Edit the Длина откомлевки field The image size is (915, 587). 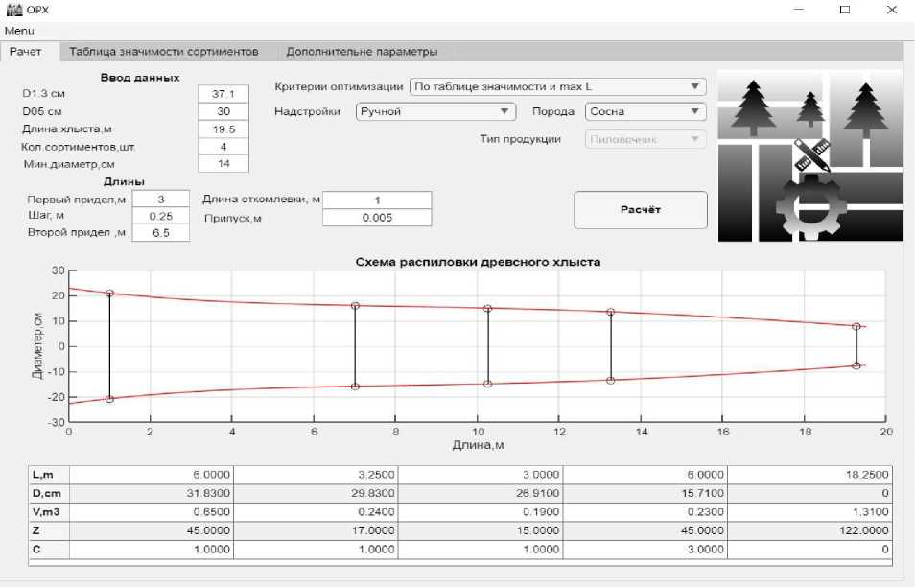pyautogui.click(x=377, y=200)
